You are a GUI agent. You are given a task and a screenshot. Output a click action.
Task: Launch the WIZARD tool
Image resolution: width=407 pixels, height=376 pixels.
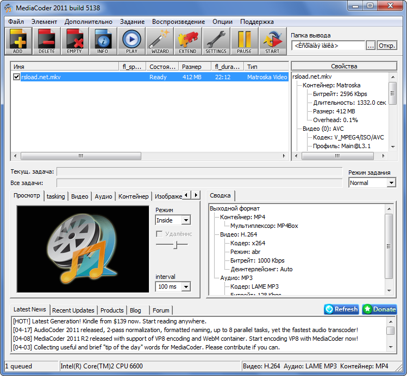pos(160,41)
